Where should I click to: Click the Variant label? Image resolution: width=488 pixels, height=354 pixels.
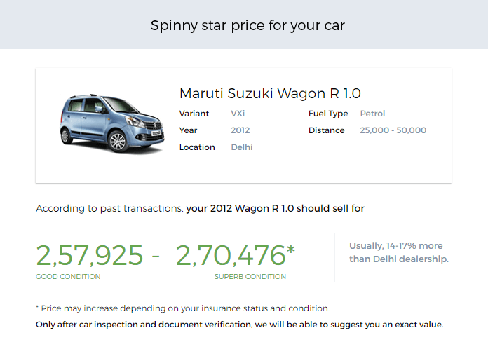click(x=194, y=114)
